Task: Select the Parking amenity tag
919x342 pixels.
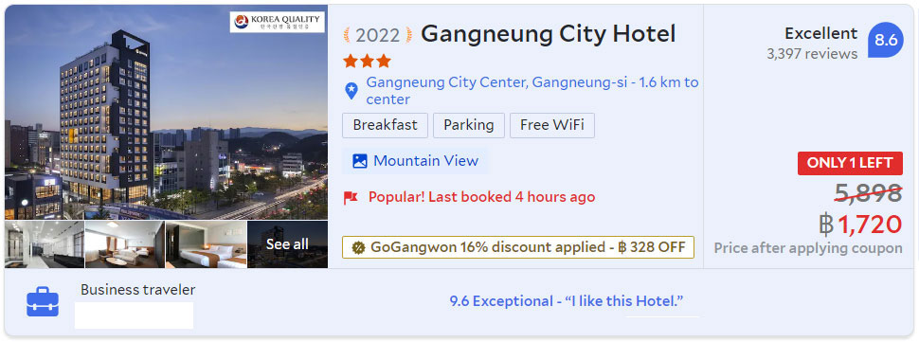Action: click(469, 125)
